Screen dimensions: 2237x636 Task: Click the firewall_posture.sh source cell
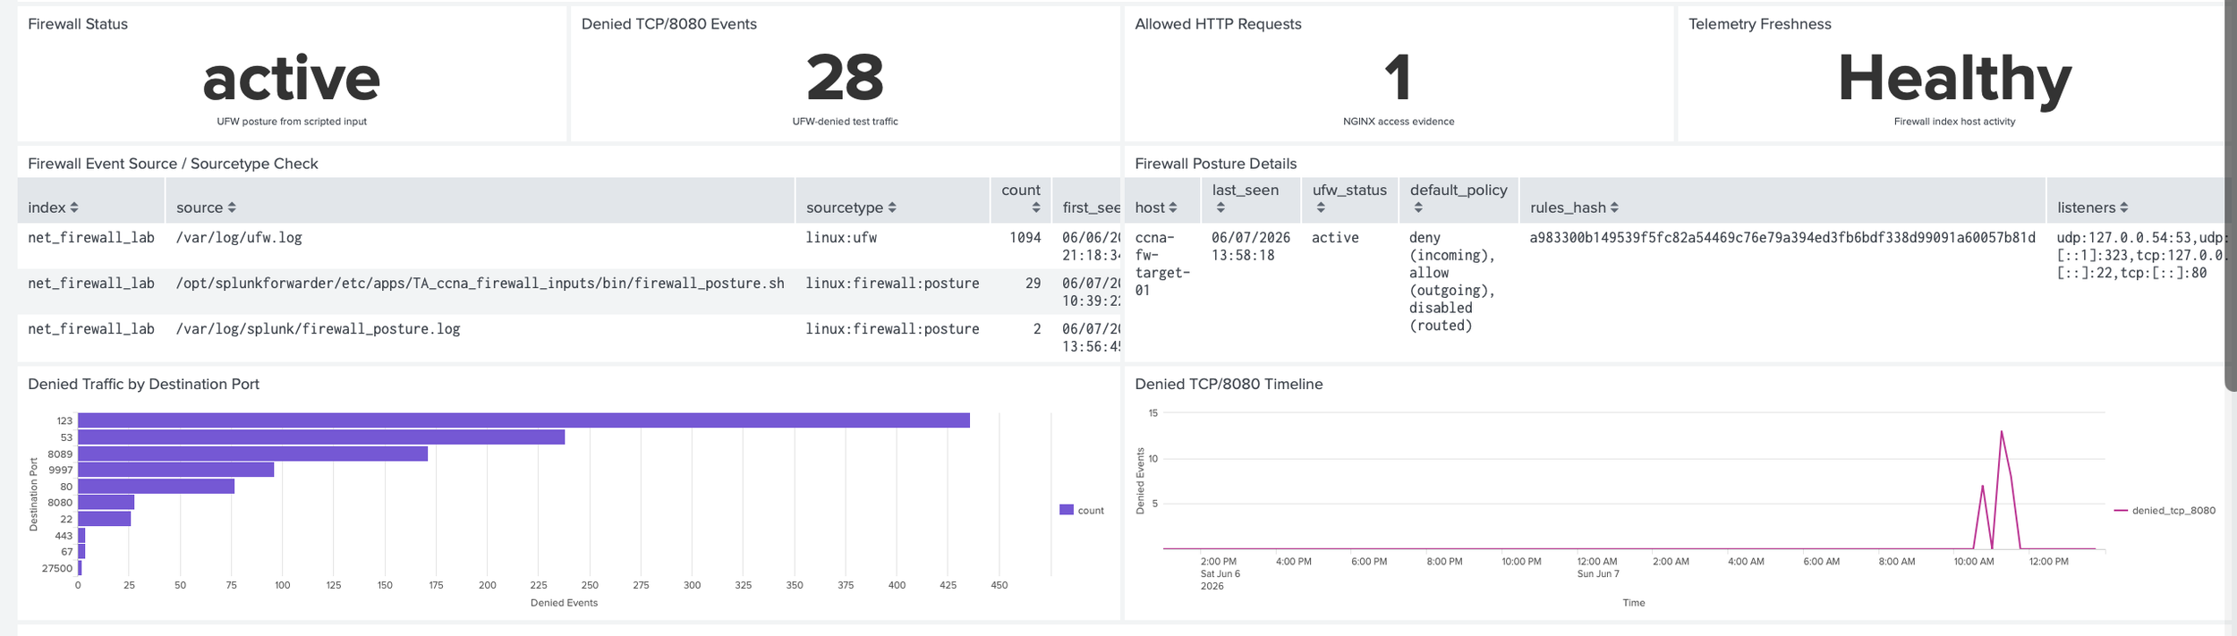[x=480, y=284]
